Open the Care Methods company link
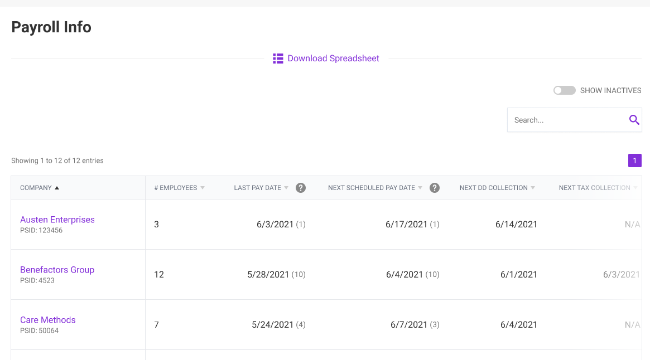Screen dimensions: 650x360 pyautogui.click(x=48, y=320)
